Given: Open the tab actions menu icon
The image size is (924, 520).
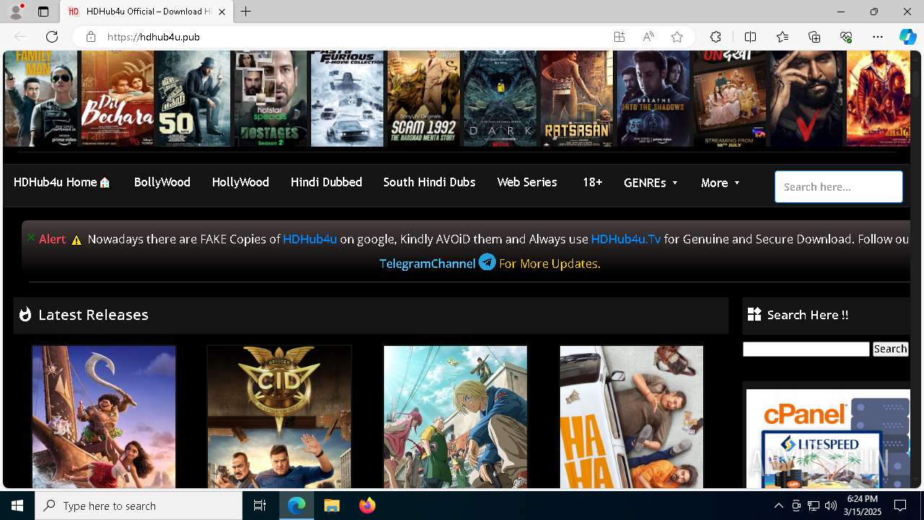Looking at the screenshot, I should coord(43,12).
